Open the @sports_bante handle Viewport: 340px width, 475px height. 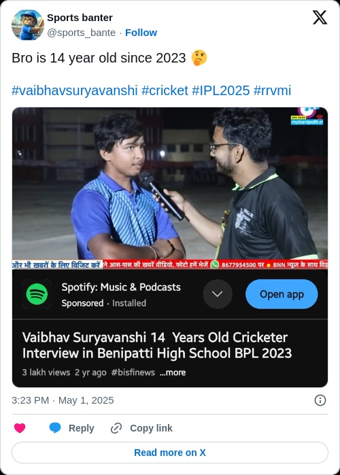(81, 33)
